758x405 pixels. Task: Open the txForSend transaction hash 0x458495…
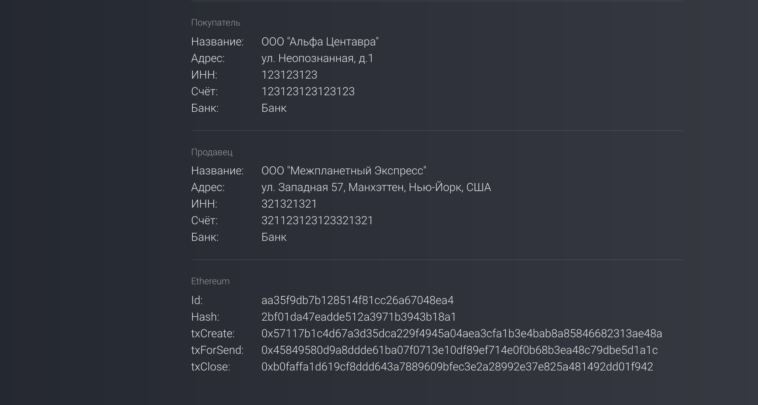click(x=459, y=350)
